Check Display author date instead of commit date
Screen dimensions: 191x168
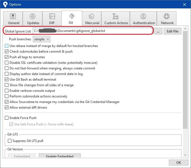point(6,74)
